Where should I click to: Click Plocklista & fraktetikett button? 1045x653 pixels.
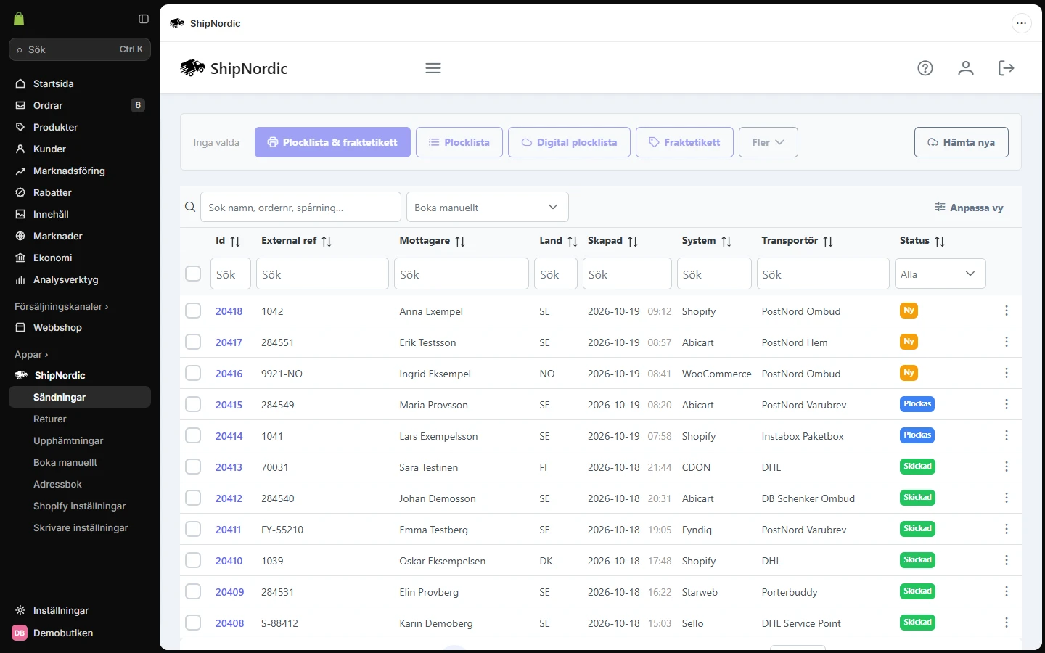click(x=332, y=142)
